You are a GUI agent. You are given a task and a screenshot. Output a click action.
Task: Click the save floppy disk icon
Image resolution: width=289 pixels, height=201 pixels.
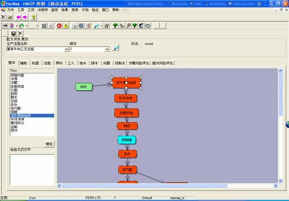coord(13,33)
